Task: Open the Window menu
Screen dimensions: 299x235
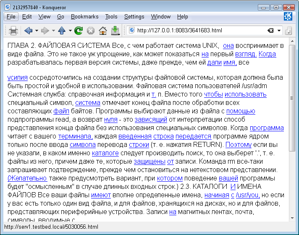Action: (x=161, y=17)
